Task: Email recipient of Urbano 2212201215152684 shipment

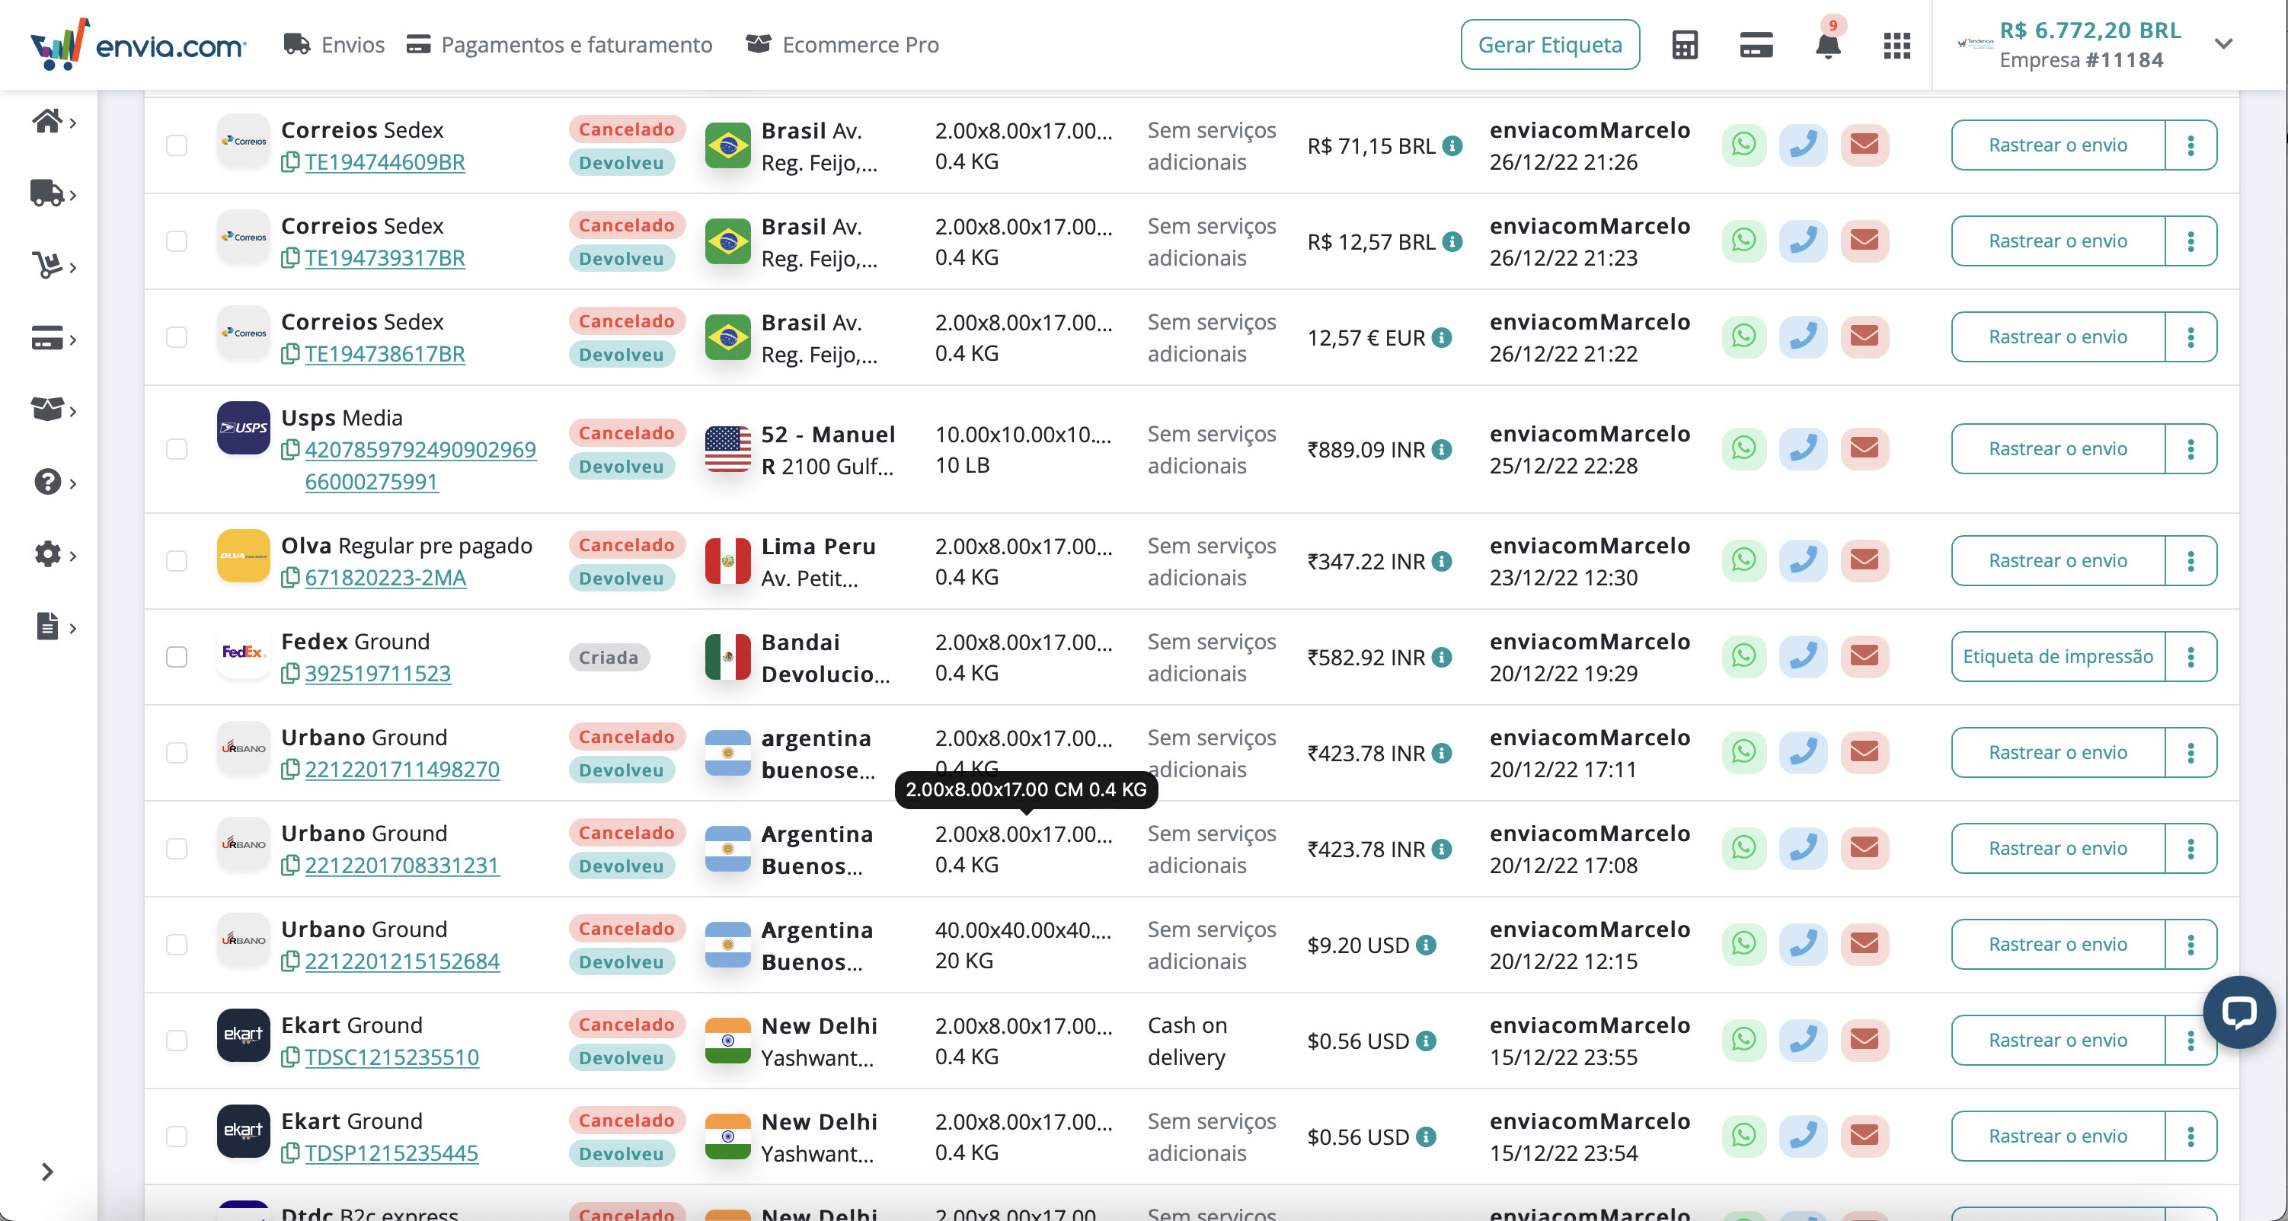Action: pyautogui.click(x=1865, y=944)
